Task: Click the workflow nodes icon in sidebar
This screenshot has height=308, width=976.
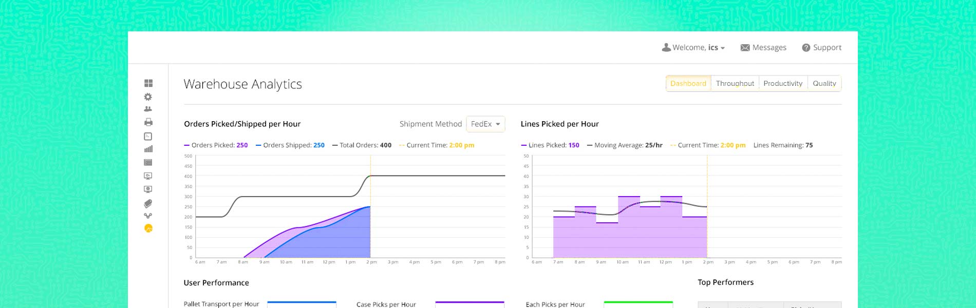Action: tap(148, 216)
